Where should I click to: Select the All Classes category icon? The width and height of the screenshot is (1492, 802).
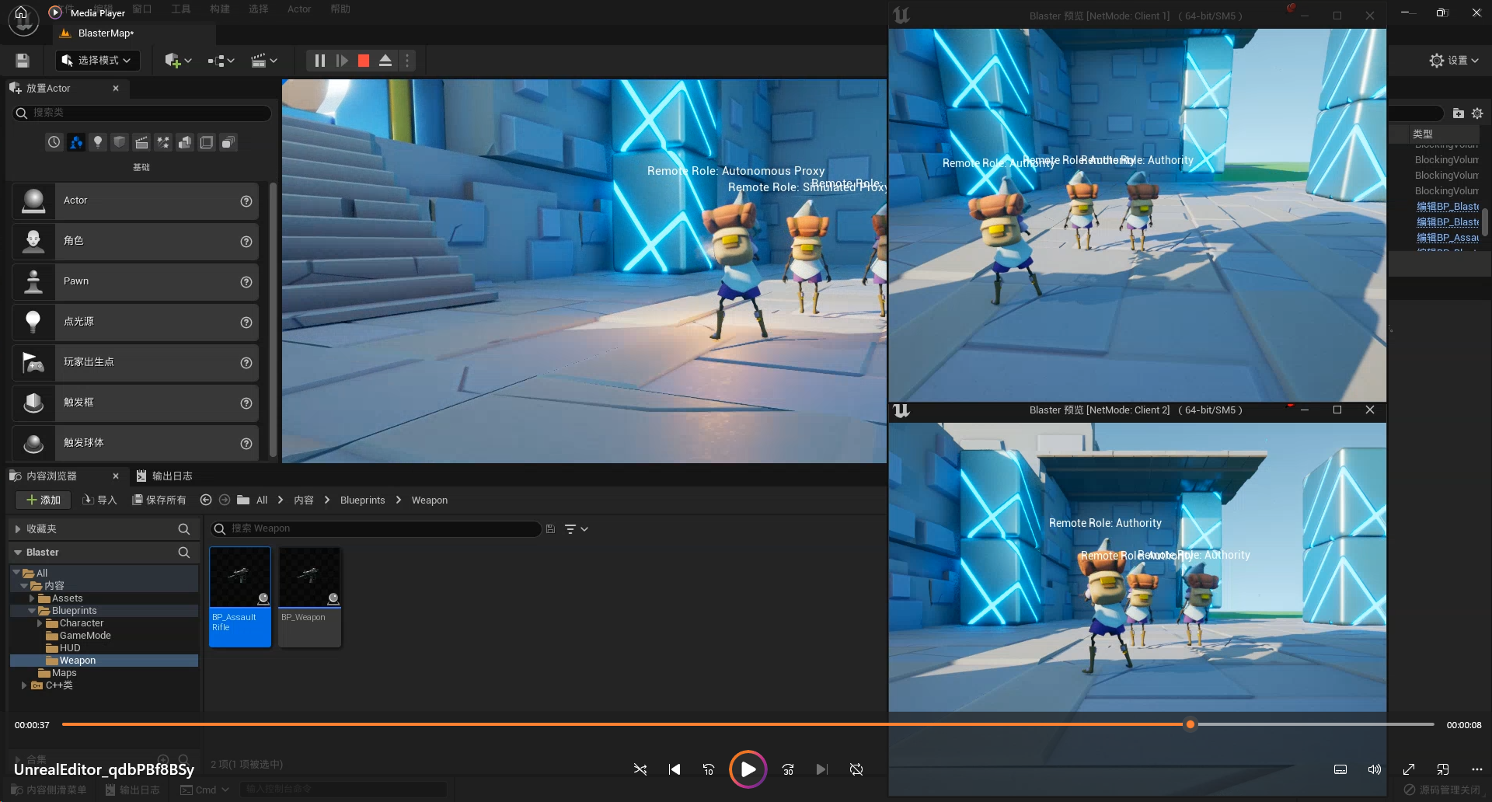228,142
